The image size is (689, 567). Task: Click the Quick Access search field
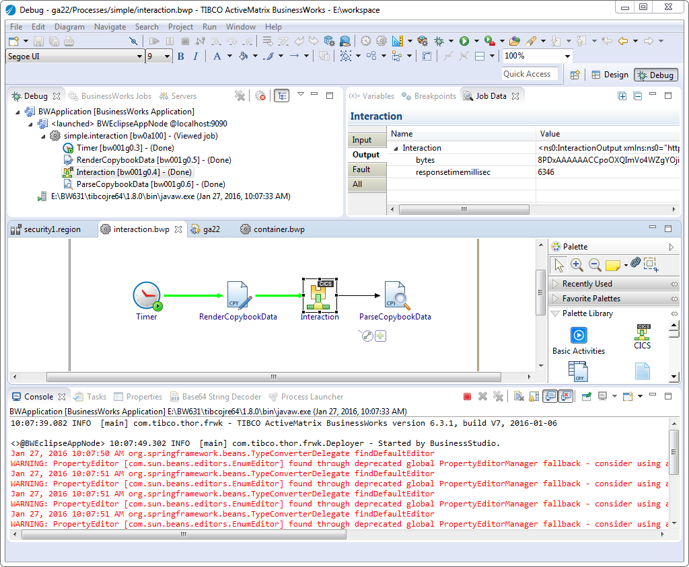coord(530,74)
